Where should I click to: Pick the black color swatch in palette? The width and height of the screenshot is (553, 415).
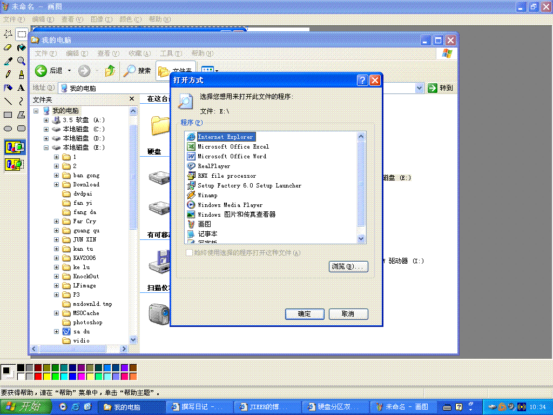(21, 367)
